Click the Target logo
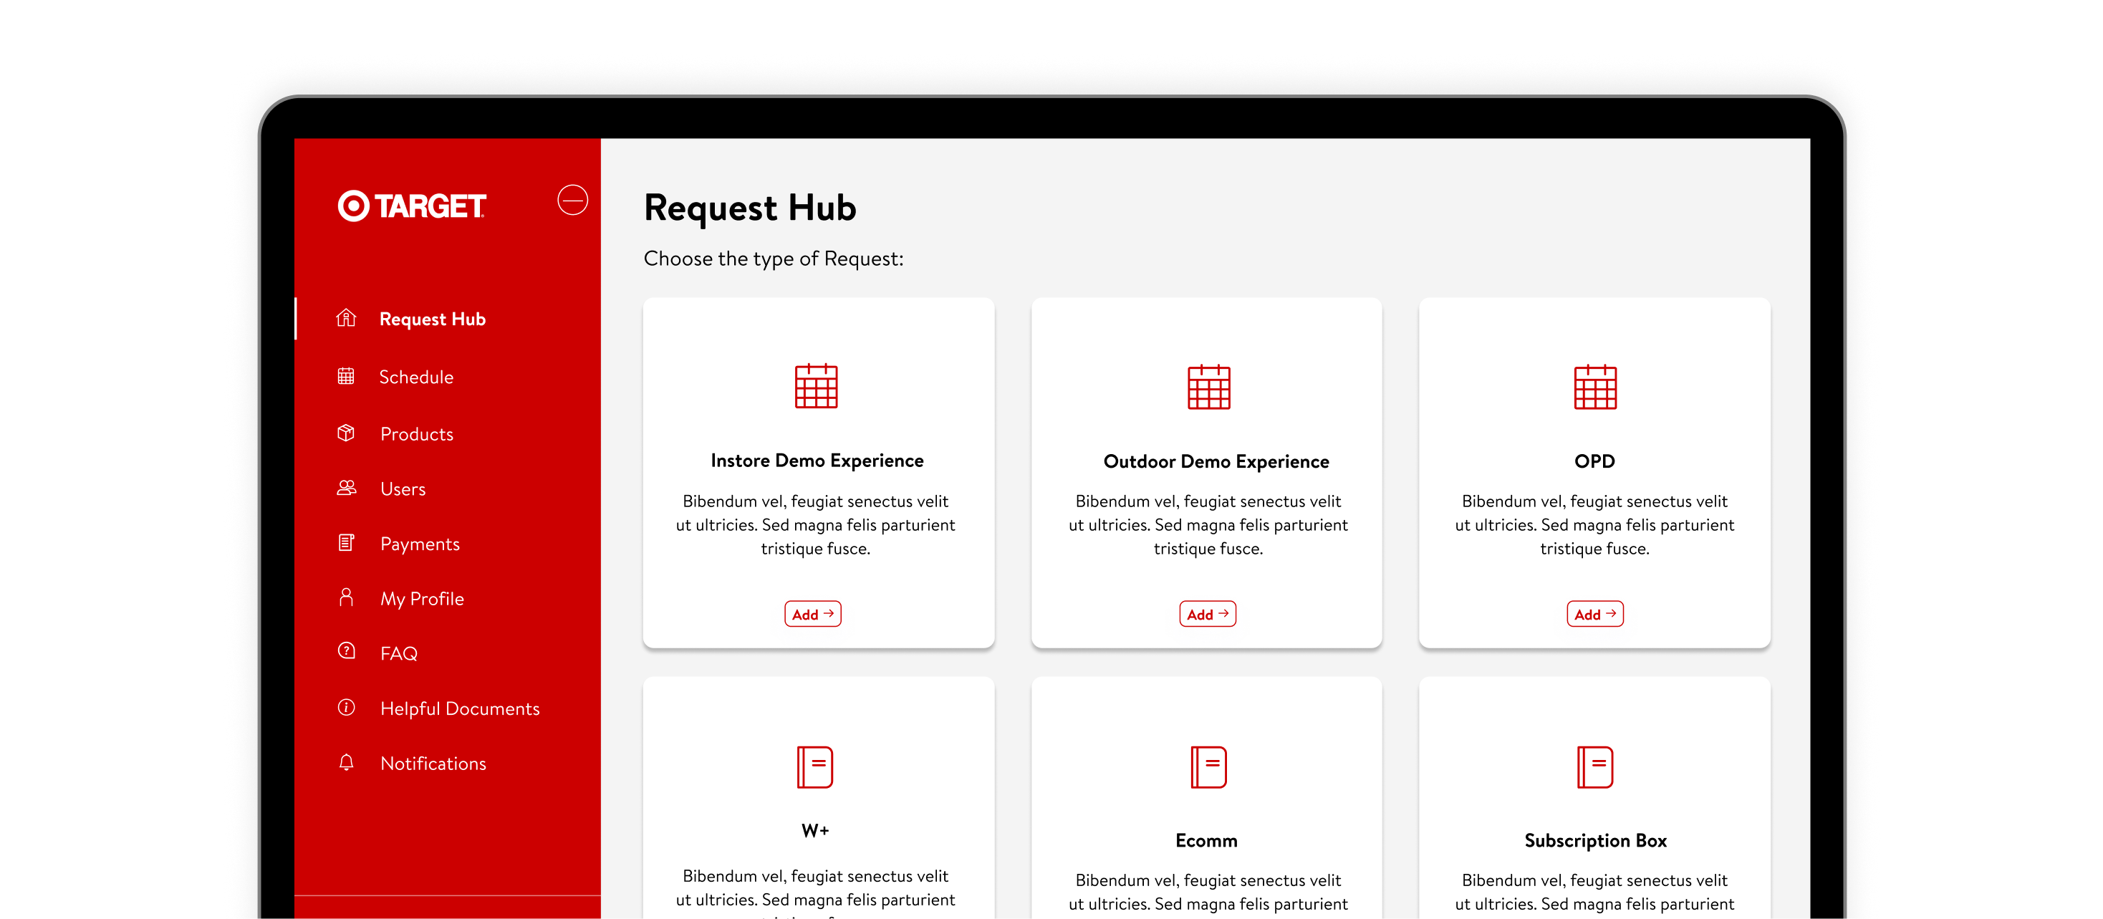This screenshot has width=2103, height=919. click(x=411, y=206)
